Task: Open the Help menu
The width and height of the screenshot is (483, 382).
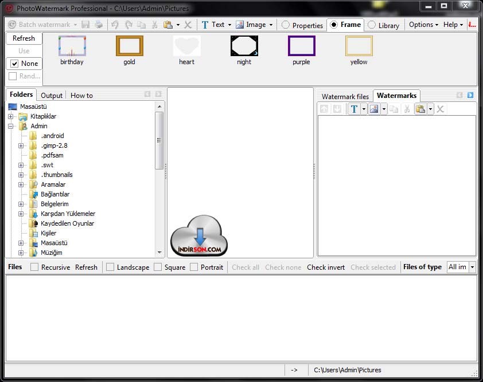Action: point(453,25)
